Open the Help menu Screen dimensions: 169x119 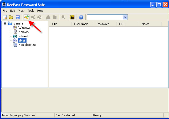[x=40, y=11]
